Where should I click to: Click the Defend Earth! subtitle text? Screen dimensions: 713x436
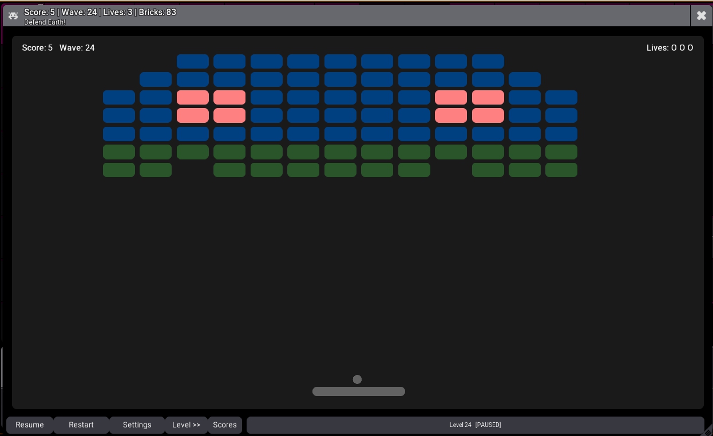point(45,22)
